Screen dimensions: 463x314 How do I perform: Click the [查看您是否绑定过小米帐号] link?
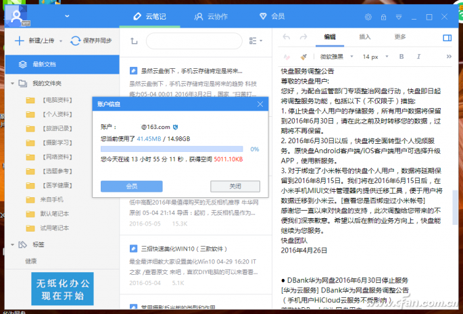click(x=383, y=201)
